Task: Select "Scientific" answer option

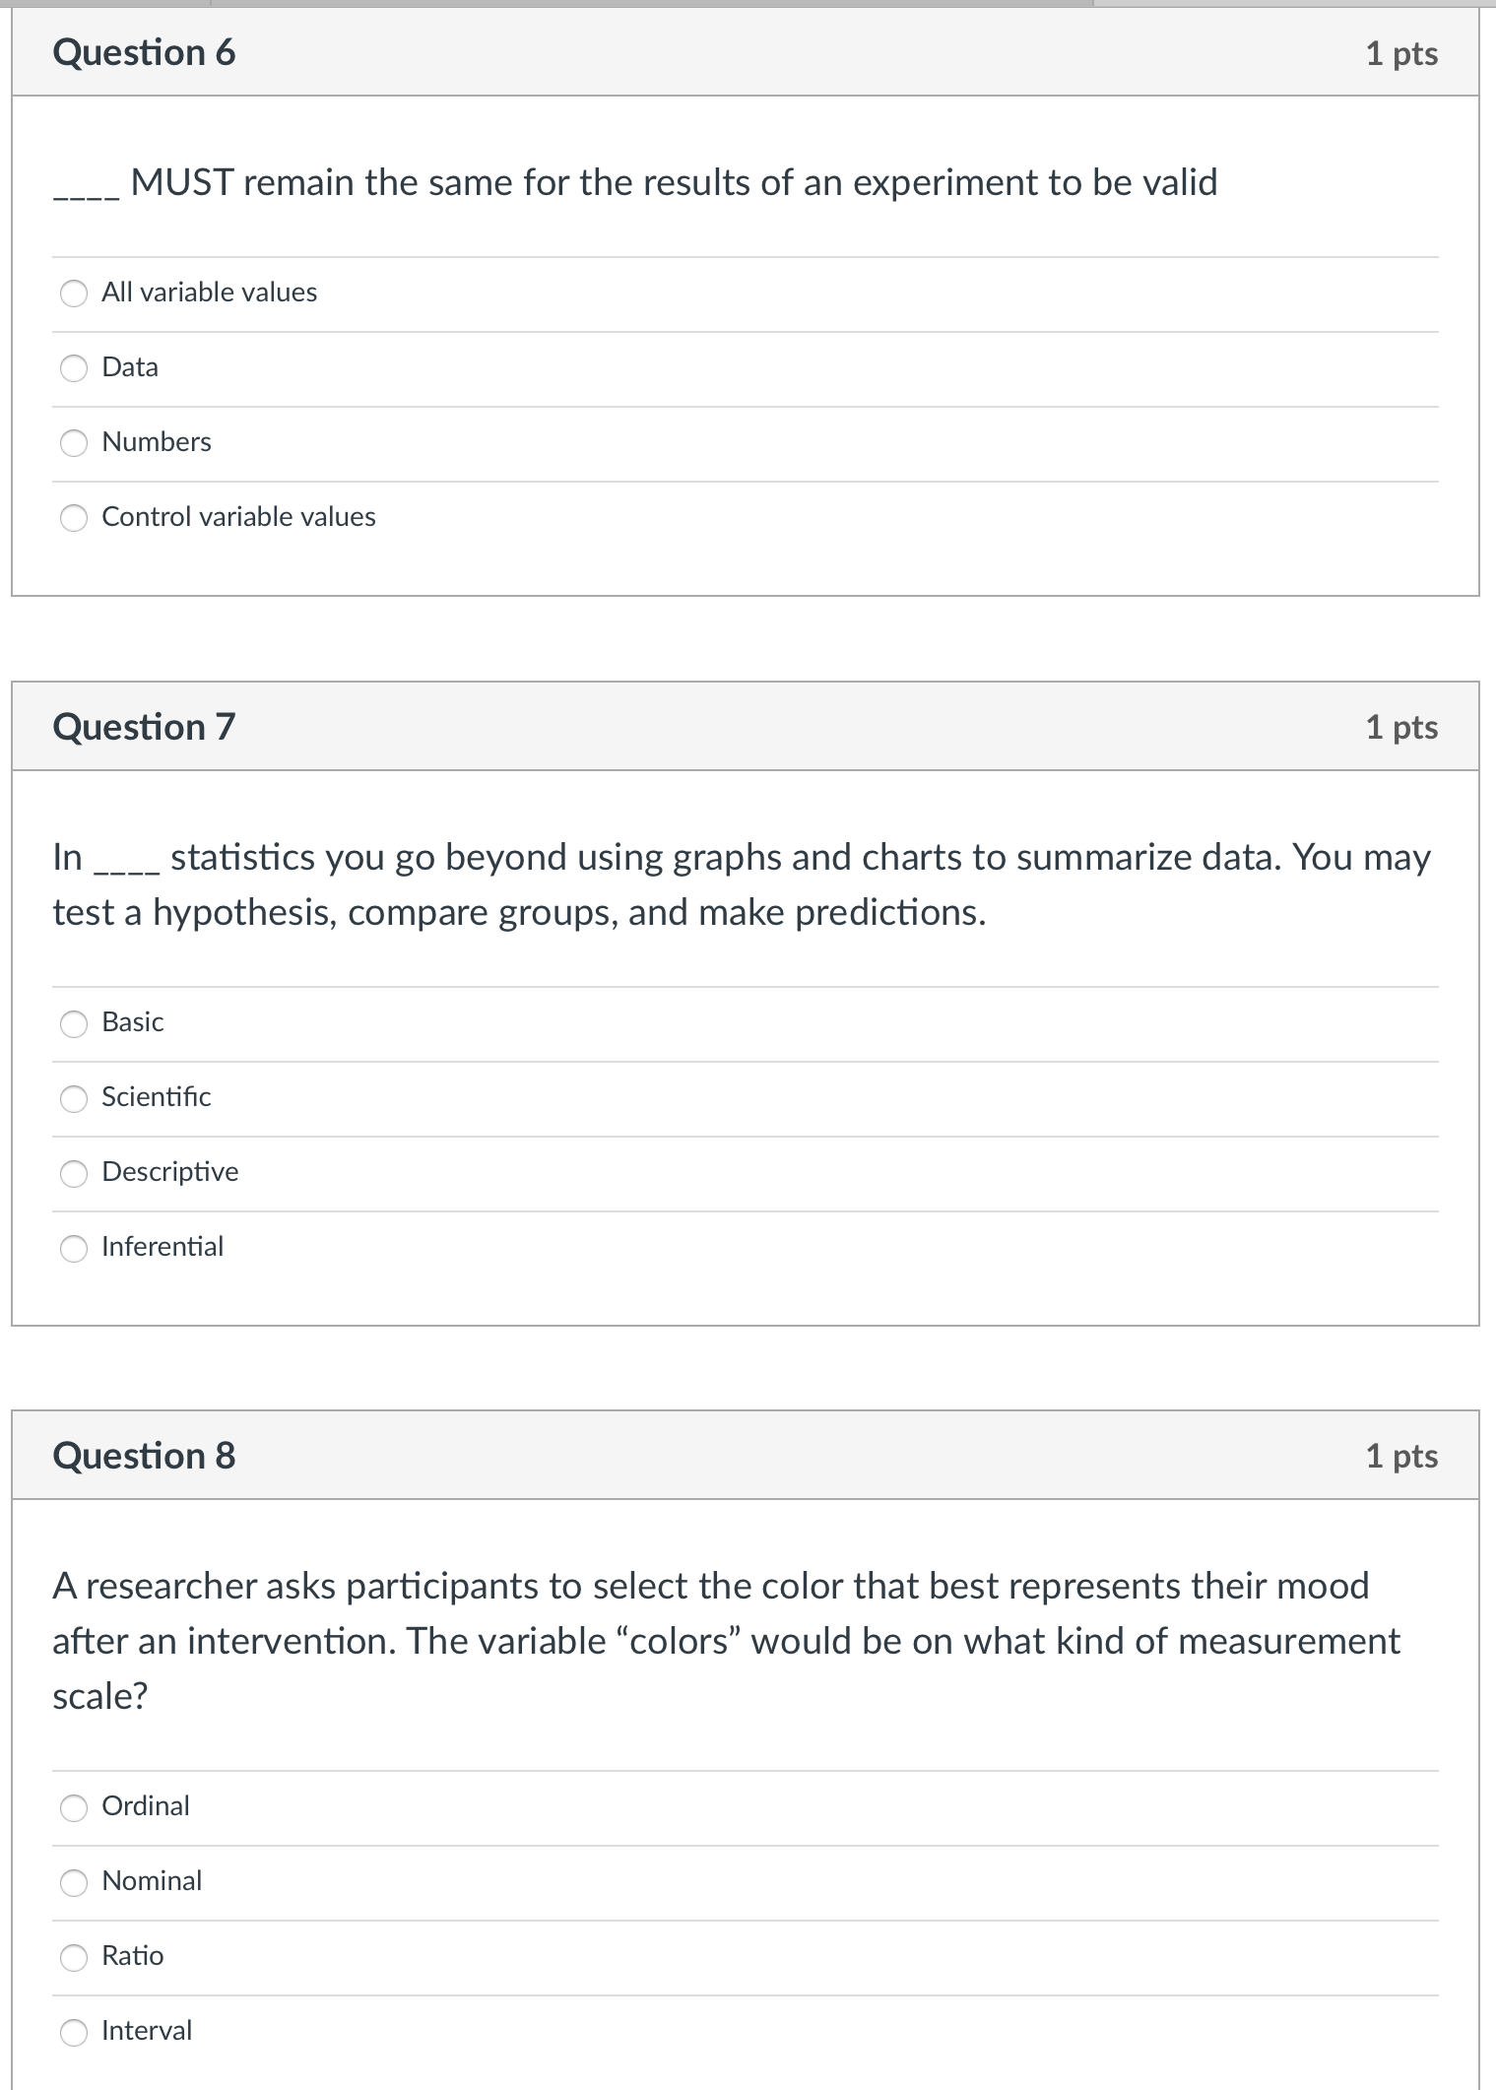Action: (74, 1098)
